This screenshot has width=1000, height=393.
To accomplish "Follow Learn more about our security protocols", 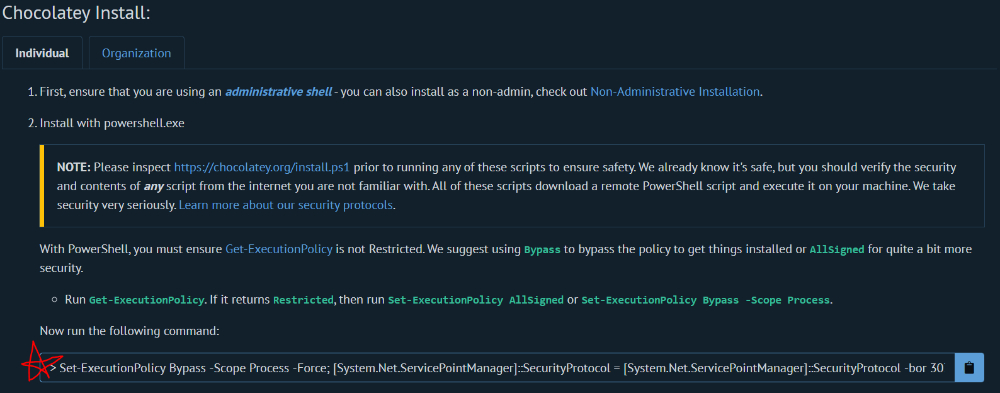I will (x=286, y=205).
